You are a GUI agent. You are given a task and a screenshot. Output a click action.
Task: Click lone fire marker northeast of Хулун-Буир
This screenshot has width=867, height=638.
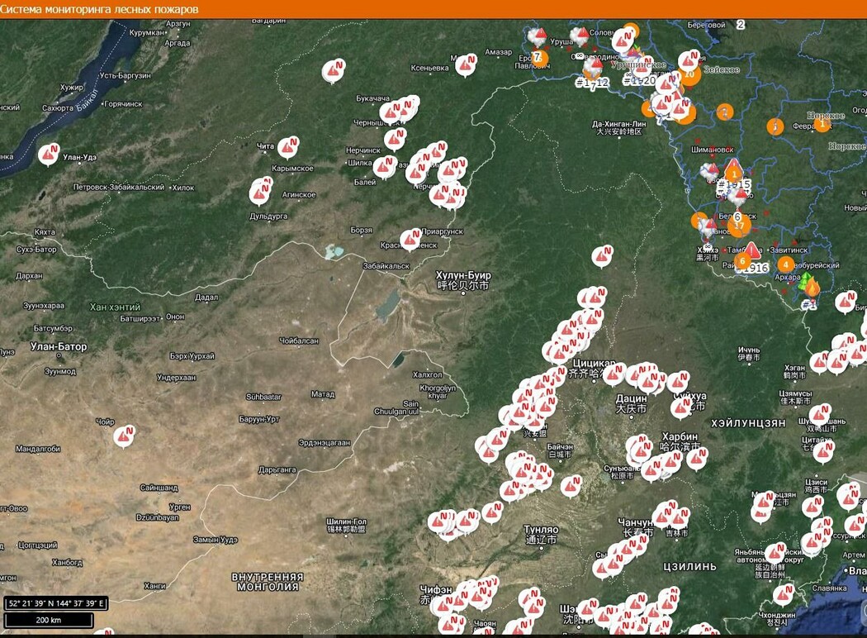pyautogui.click(x=602, y=256)
